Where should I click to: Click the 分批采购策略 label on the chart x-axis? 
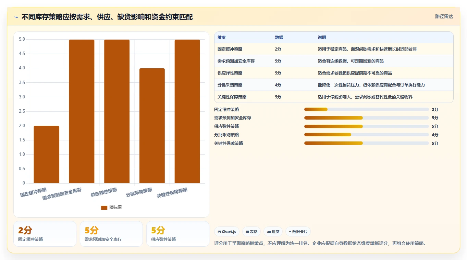point(139,192)
